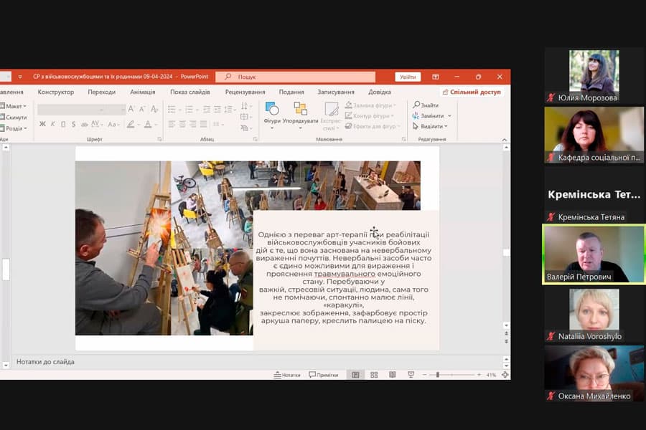Click the Знайти find icon
646x430 pixels.
417,105
